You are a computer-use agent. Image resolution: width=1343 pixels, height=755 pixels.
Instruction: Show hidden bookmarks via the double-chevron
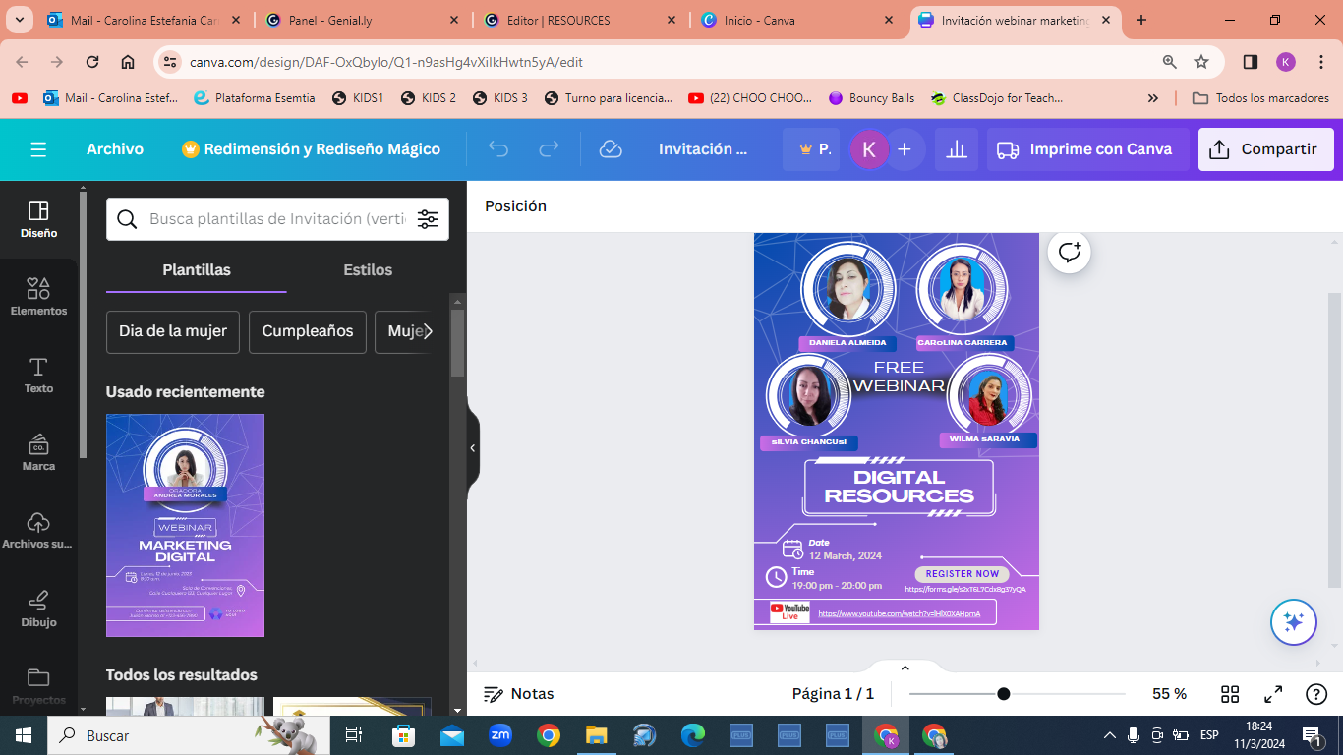coord(1152,97)
